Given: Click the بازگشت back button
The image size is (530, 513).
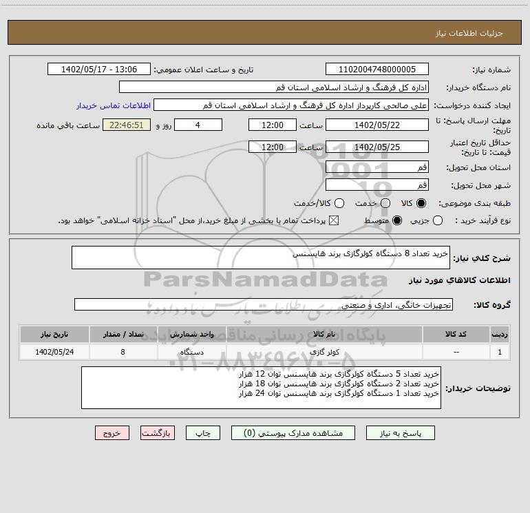Looking at the screenshot, I should tap(158, 433).
